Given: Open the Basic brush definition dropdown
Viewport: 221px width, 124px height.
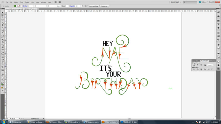Looking at the screenshot, I should (61, 6).
